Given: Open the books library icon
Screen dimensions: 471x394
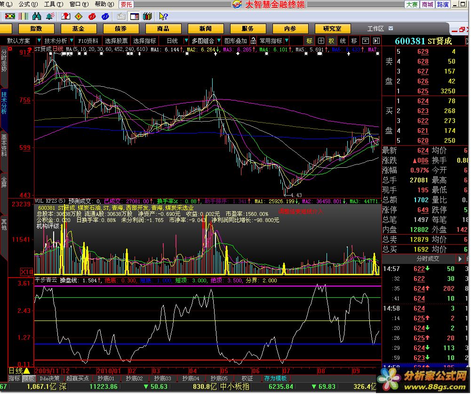Looking at the screenshot, I should coord(147,16).
